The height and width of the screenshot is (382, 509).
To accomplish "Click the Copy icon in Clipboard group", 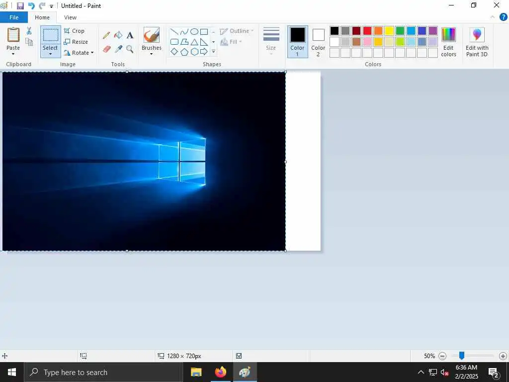I will coord(29,42).
